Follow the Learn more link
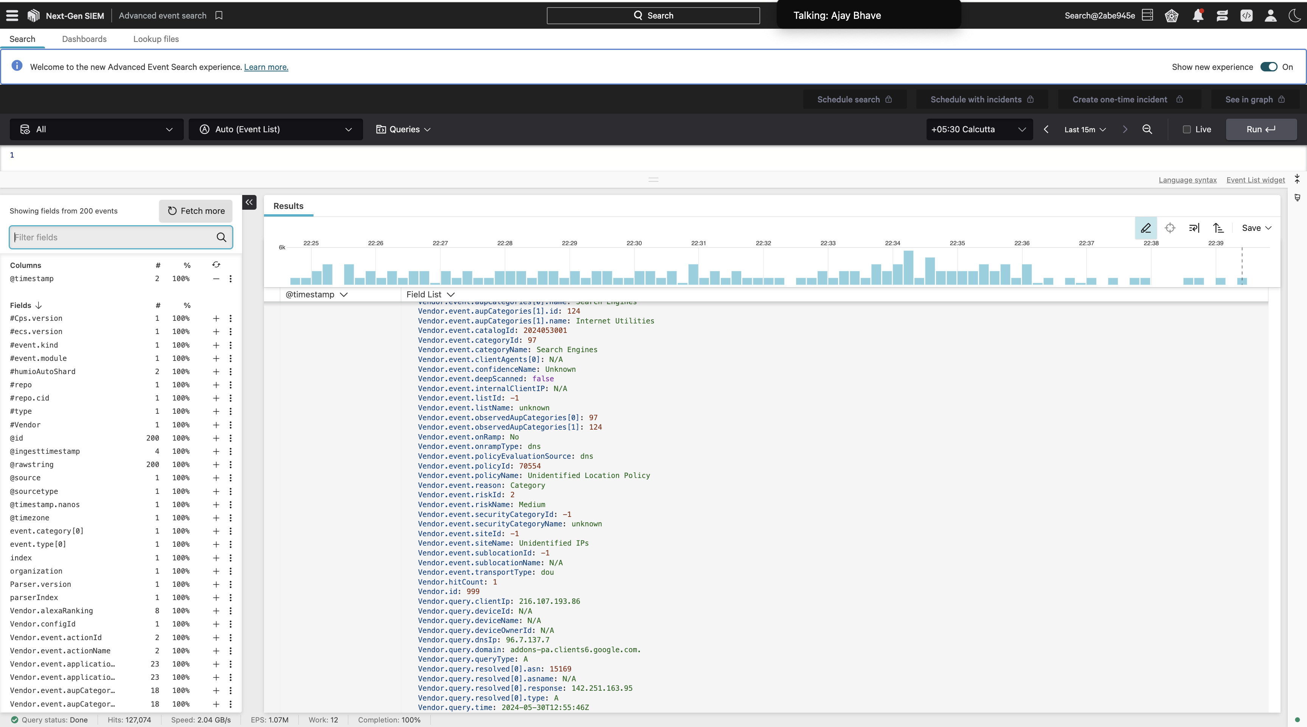The width and height of the screenshot is (1307, 727). pyautogui.click(x=266, y=67)
